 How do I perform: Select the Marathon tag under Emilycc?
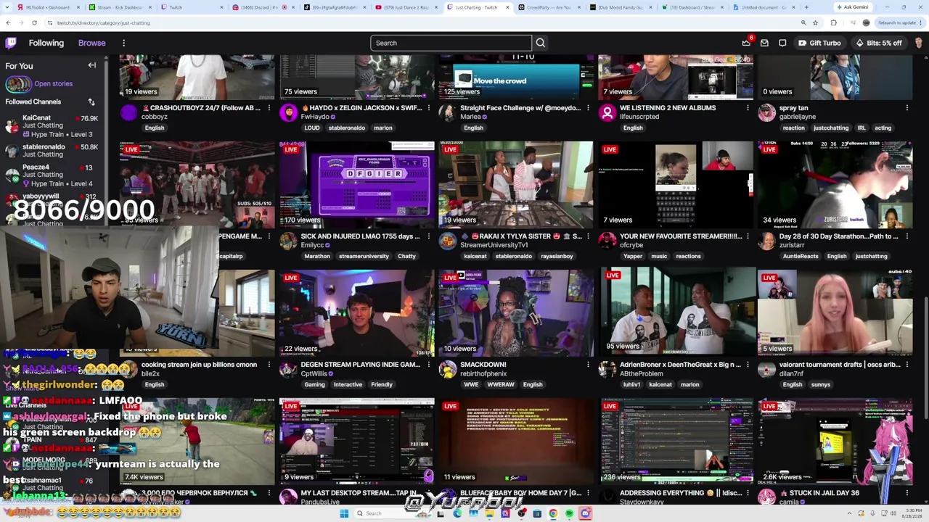(317, 256)
